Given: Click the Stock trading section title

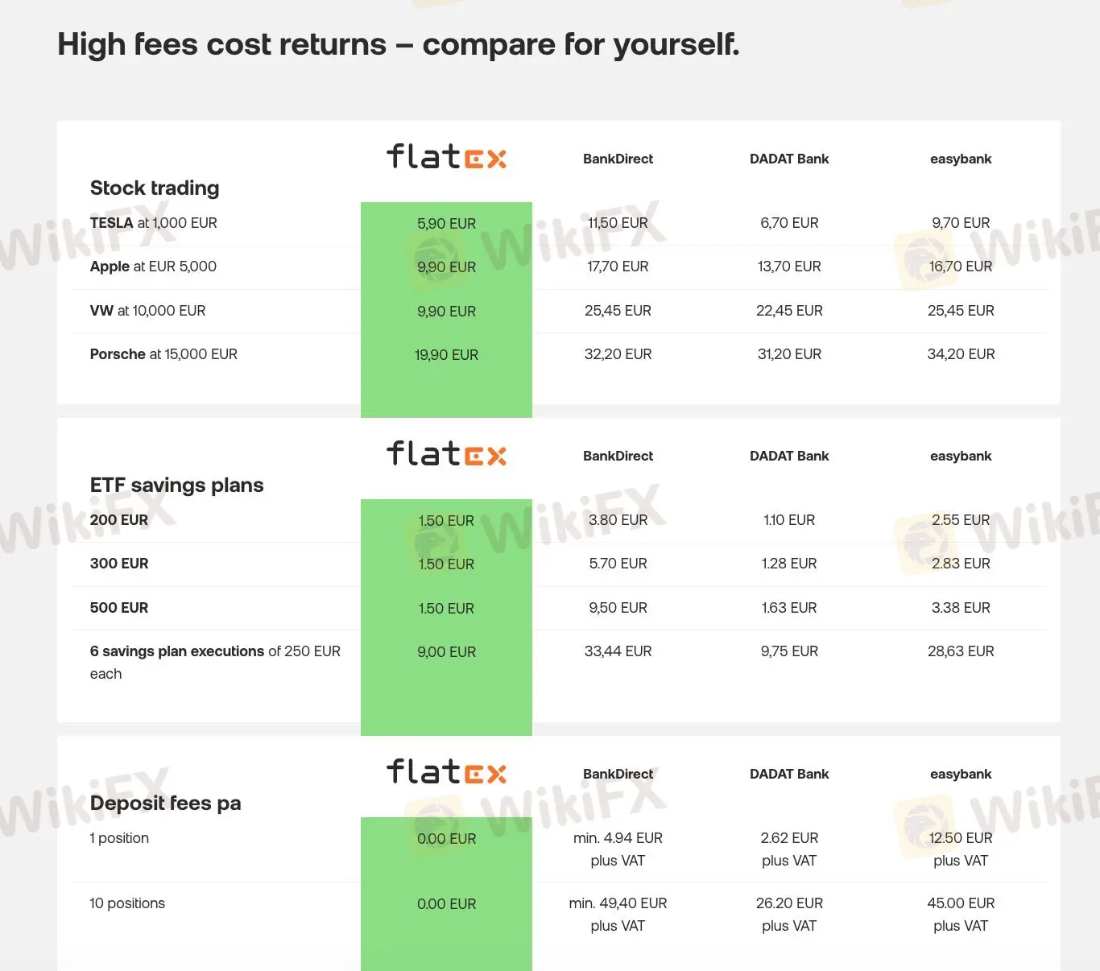Looking at the screenshot, I should (155, 188).
